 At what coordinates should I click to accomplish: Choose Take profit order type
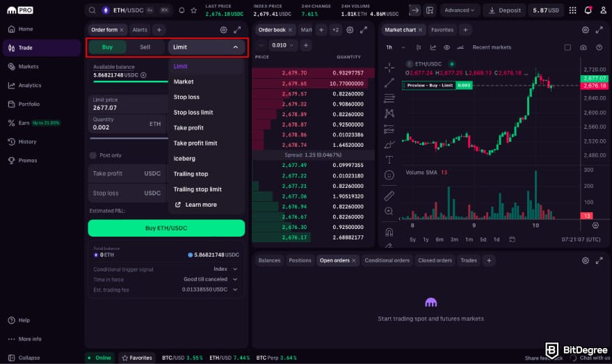pyautogui.click(x=188, y=127)
